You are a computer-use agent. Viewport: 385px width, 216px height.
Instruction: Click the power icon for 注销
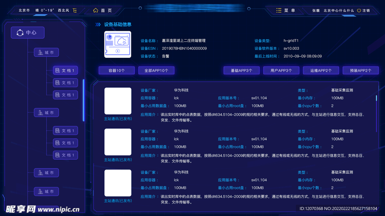(359, 10)
